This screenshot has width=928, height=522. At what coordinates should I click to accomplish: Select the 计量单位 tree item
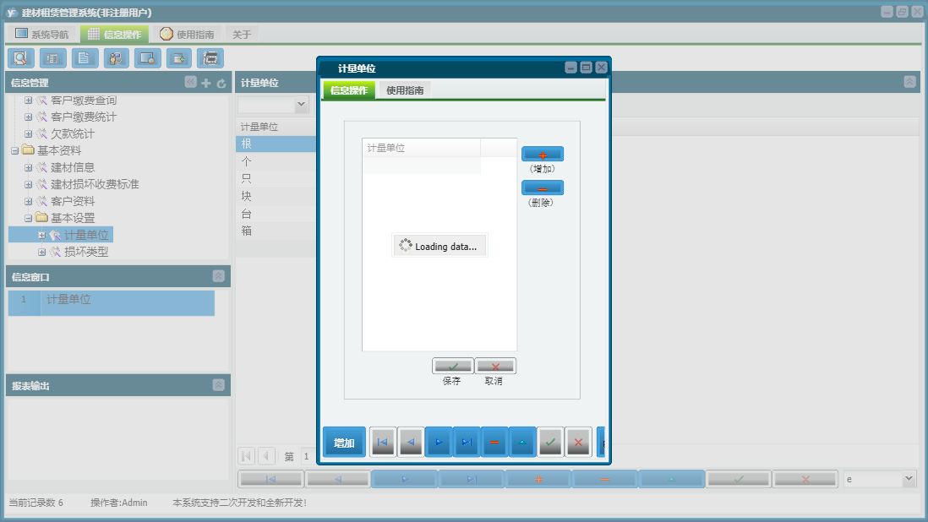(86, 236)
